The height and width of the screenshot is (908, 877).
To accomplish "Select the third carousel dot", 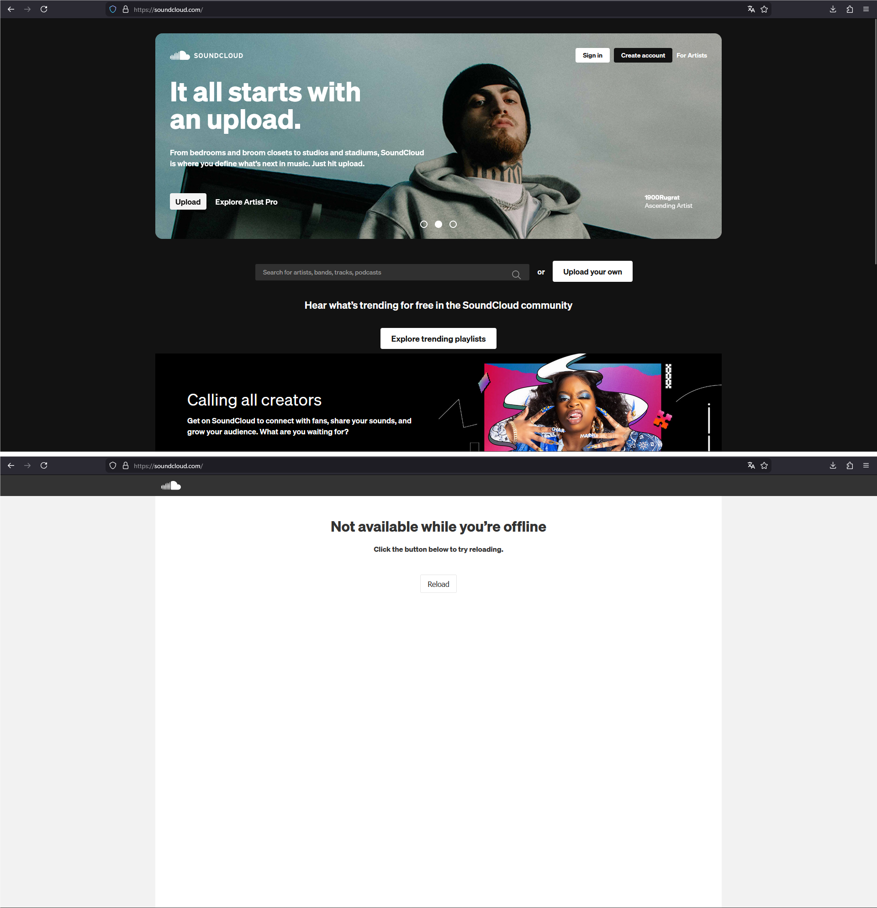I will 453,224.
